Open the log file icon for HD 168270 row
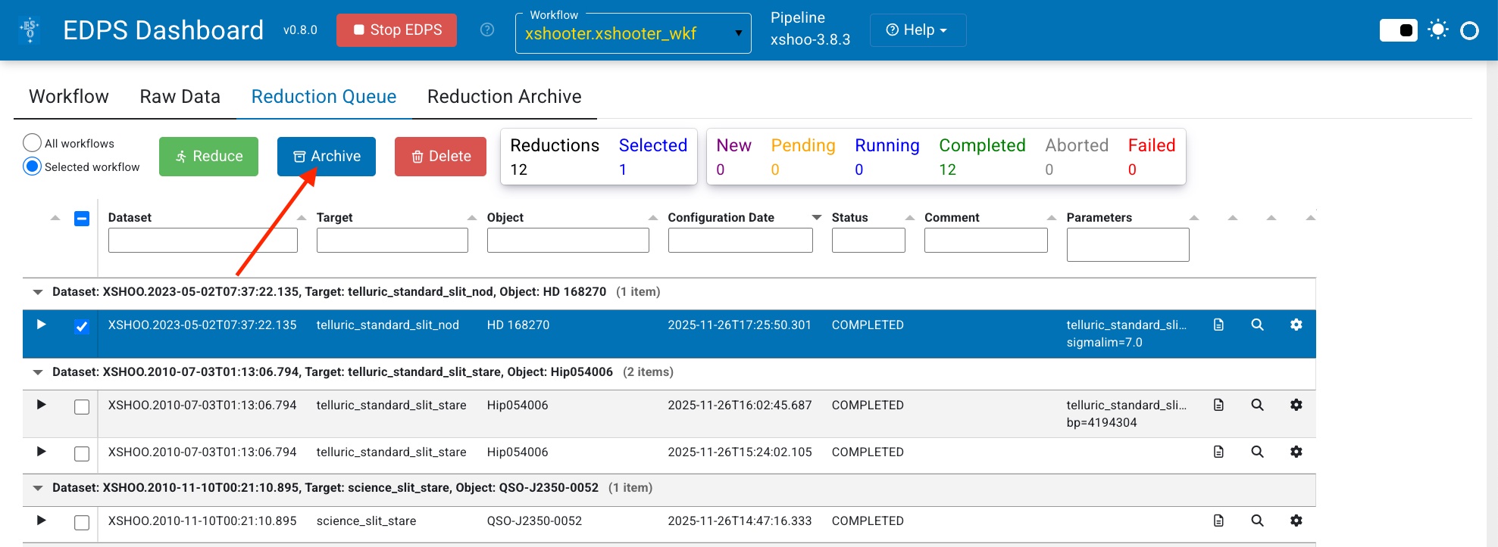Viewport: 1498px width, 547px height. click(1218, 325)
